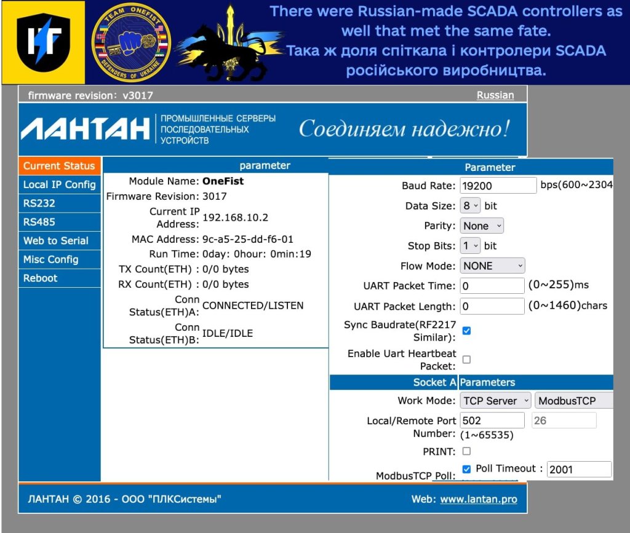The width and height of the screenshot is (630, 533).
Task: Expand the Parity dropdown
Action: coord(482,226)
